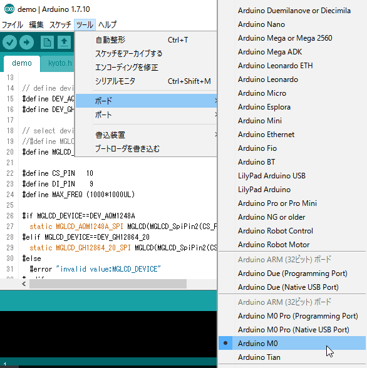The image size is (367, 368).
Task: Pick the plain Arduino Leonardo board
Action: pyautogui.click(x=292, y=79)
